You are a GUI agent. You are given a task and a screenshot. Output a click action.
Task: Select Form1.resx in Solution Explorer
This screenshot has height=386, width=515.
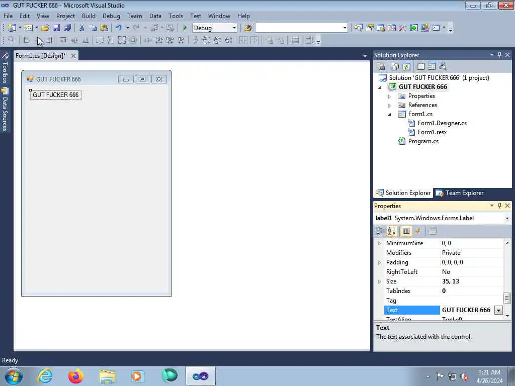pyautogui.click(x=432, y=132)
